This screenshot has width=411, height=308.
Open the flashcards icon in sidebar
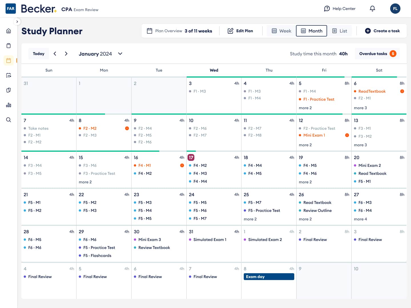point(9,90)
